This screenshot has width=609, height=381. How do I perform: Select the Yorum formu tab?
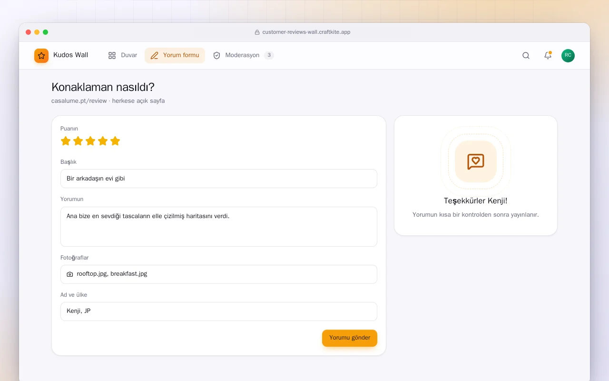click(x=175, y=55)
